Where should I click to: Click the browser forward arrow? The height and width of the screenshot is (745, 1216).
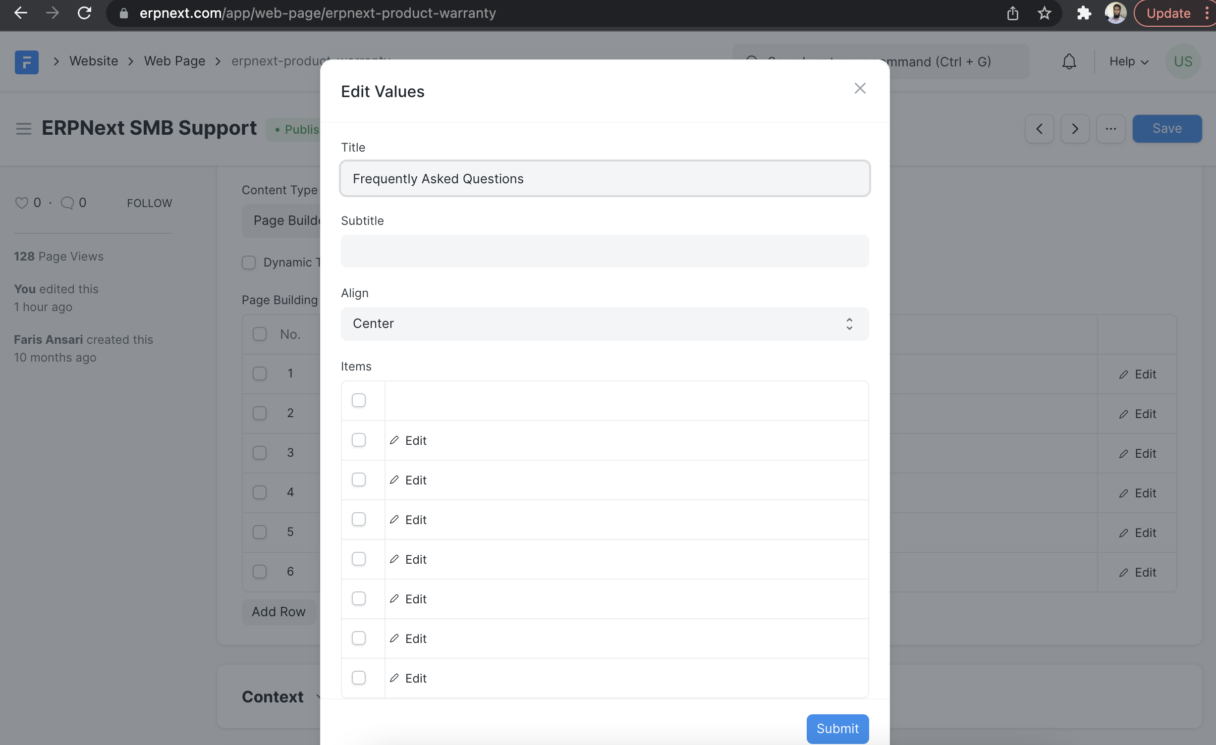(52, 13)
